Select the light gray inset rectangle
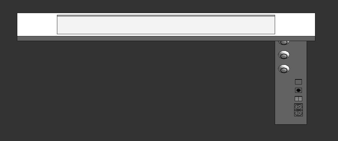 click(x=166, y=25)
